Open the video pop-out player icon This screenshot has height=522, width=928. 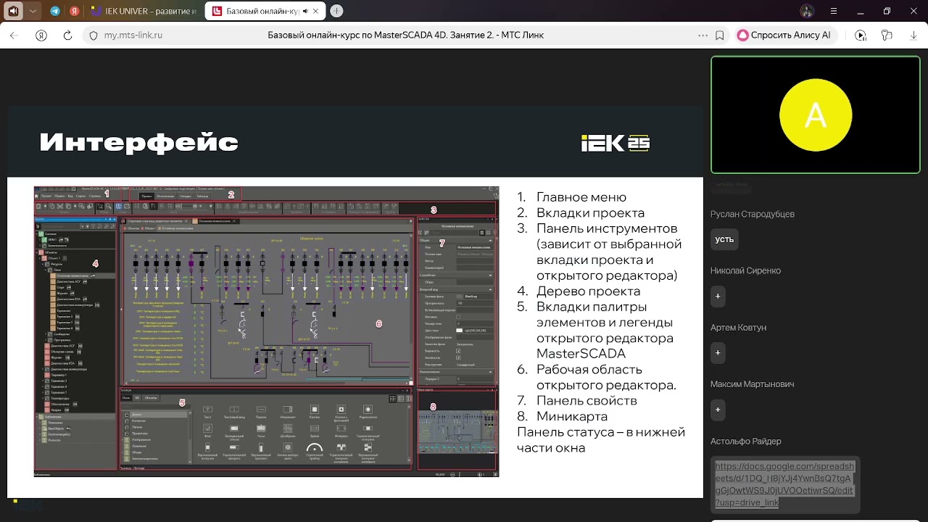[x=861, y=35]
